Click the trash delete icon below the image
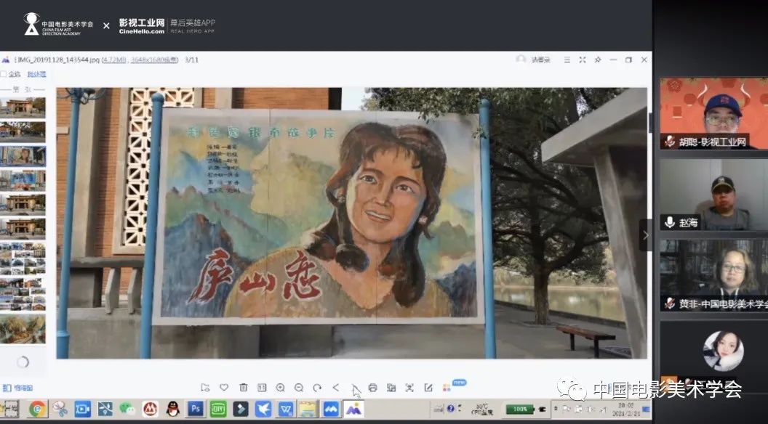The image size is (768, 424). click(x=243, y=388)
